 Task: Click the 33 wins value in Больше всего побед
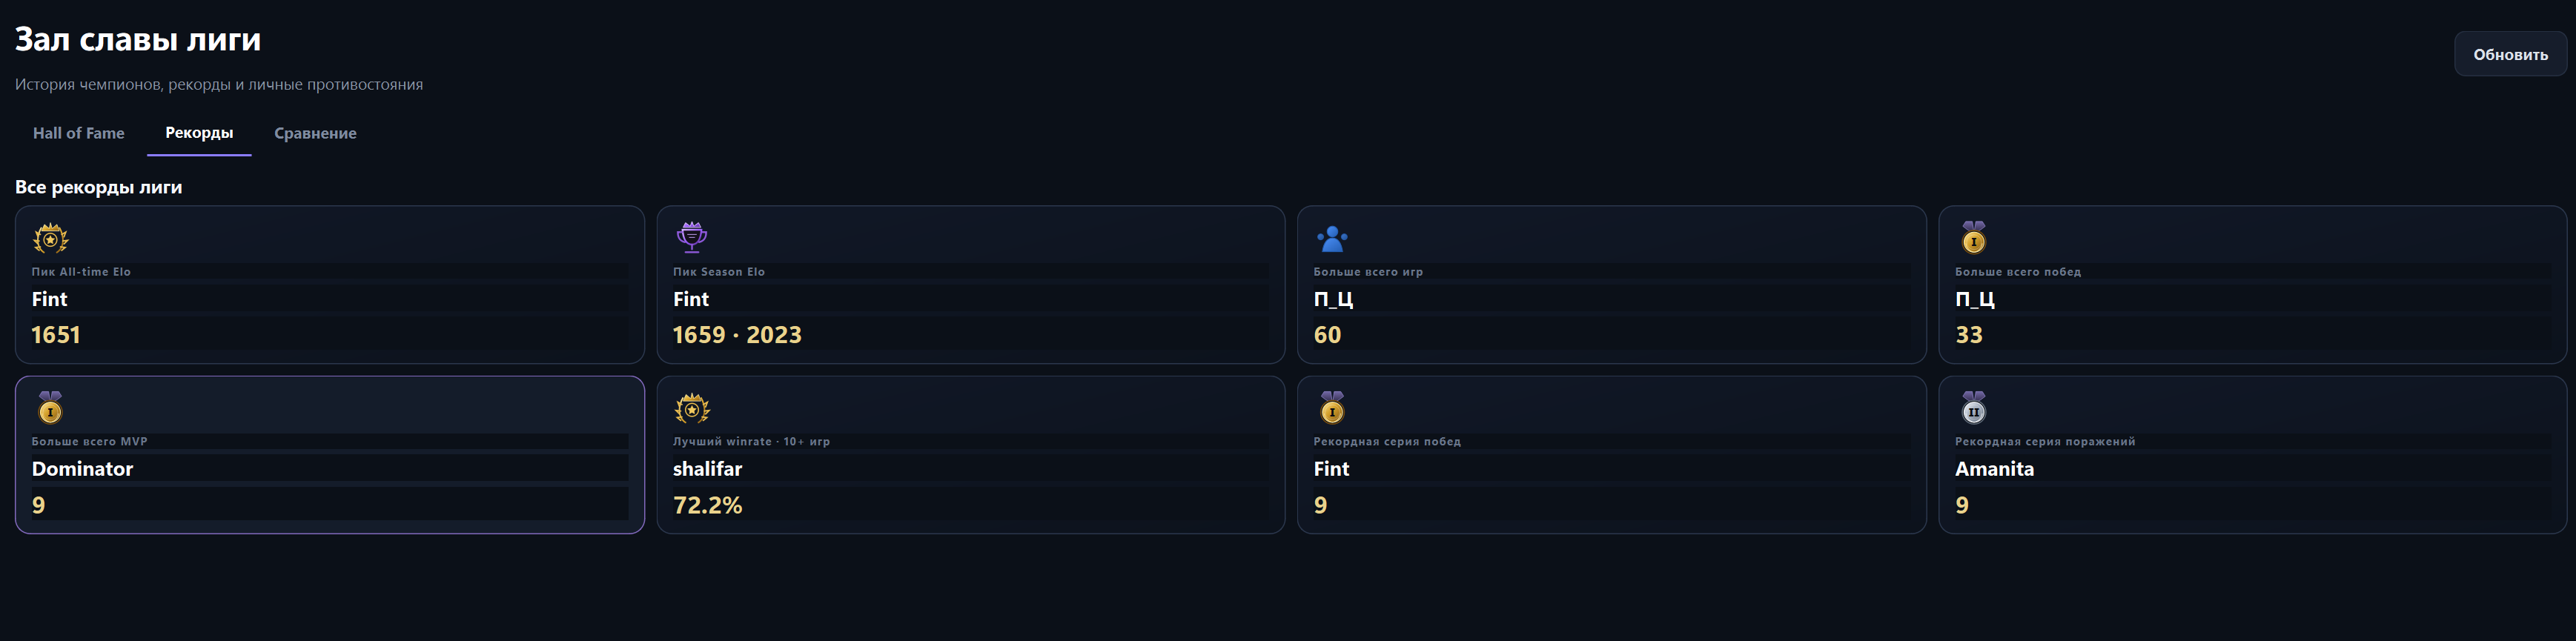[x=1968, y=334]
